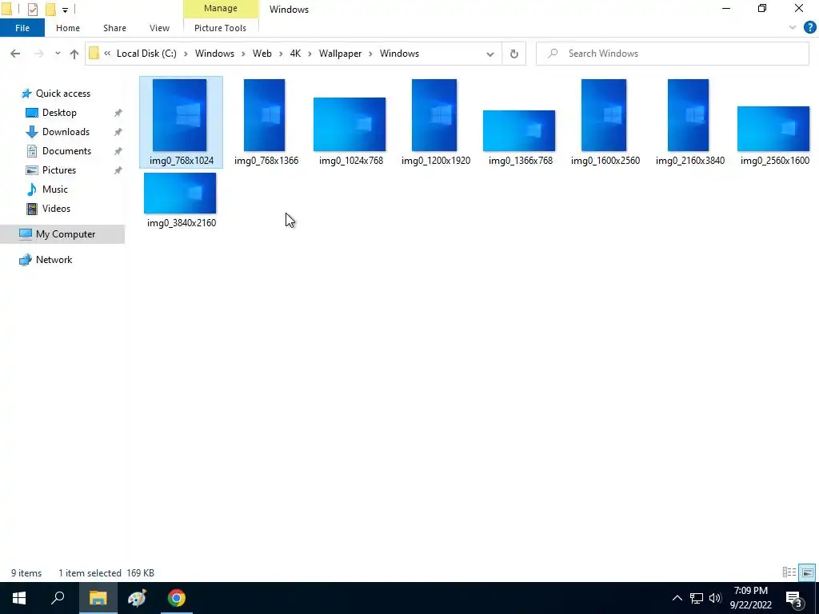Select the Picture Tools tab
This screenshot has height=614, width=819.
click(x=220, y=28)
